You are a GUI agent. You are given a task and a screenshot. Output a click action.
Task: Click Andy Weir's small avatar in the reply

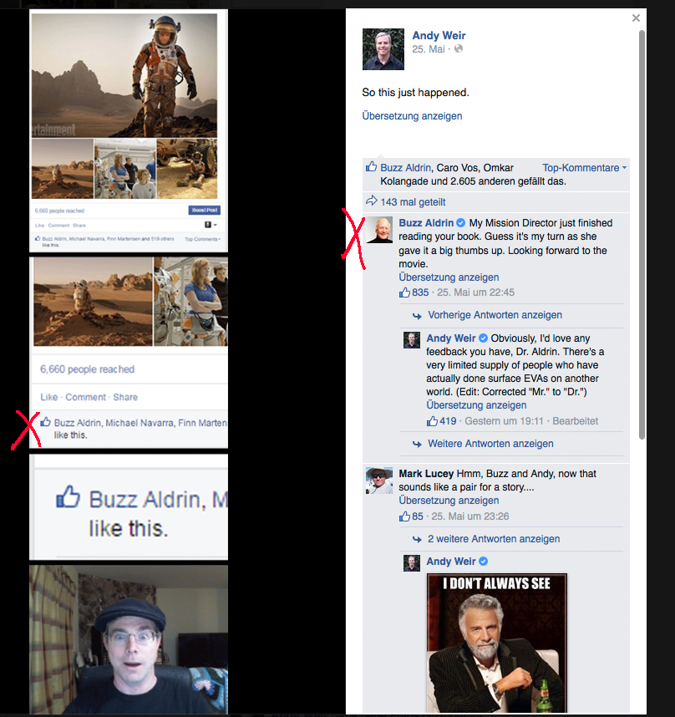411,340
